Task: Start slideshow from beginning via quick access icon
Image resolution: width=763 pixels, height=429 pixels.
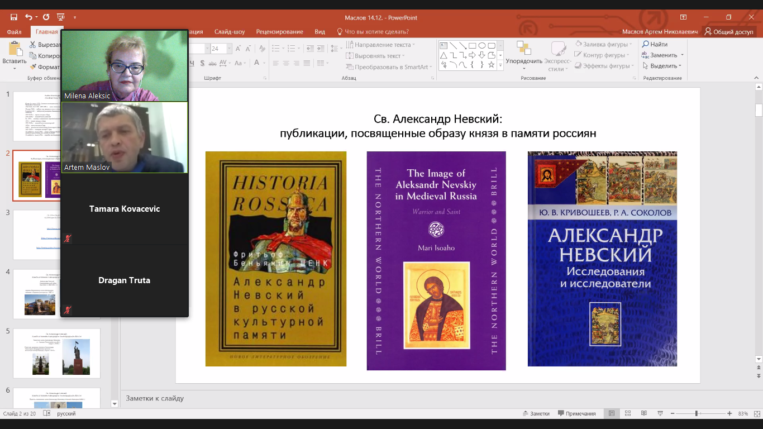Action: [61, 17]
